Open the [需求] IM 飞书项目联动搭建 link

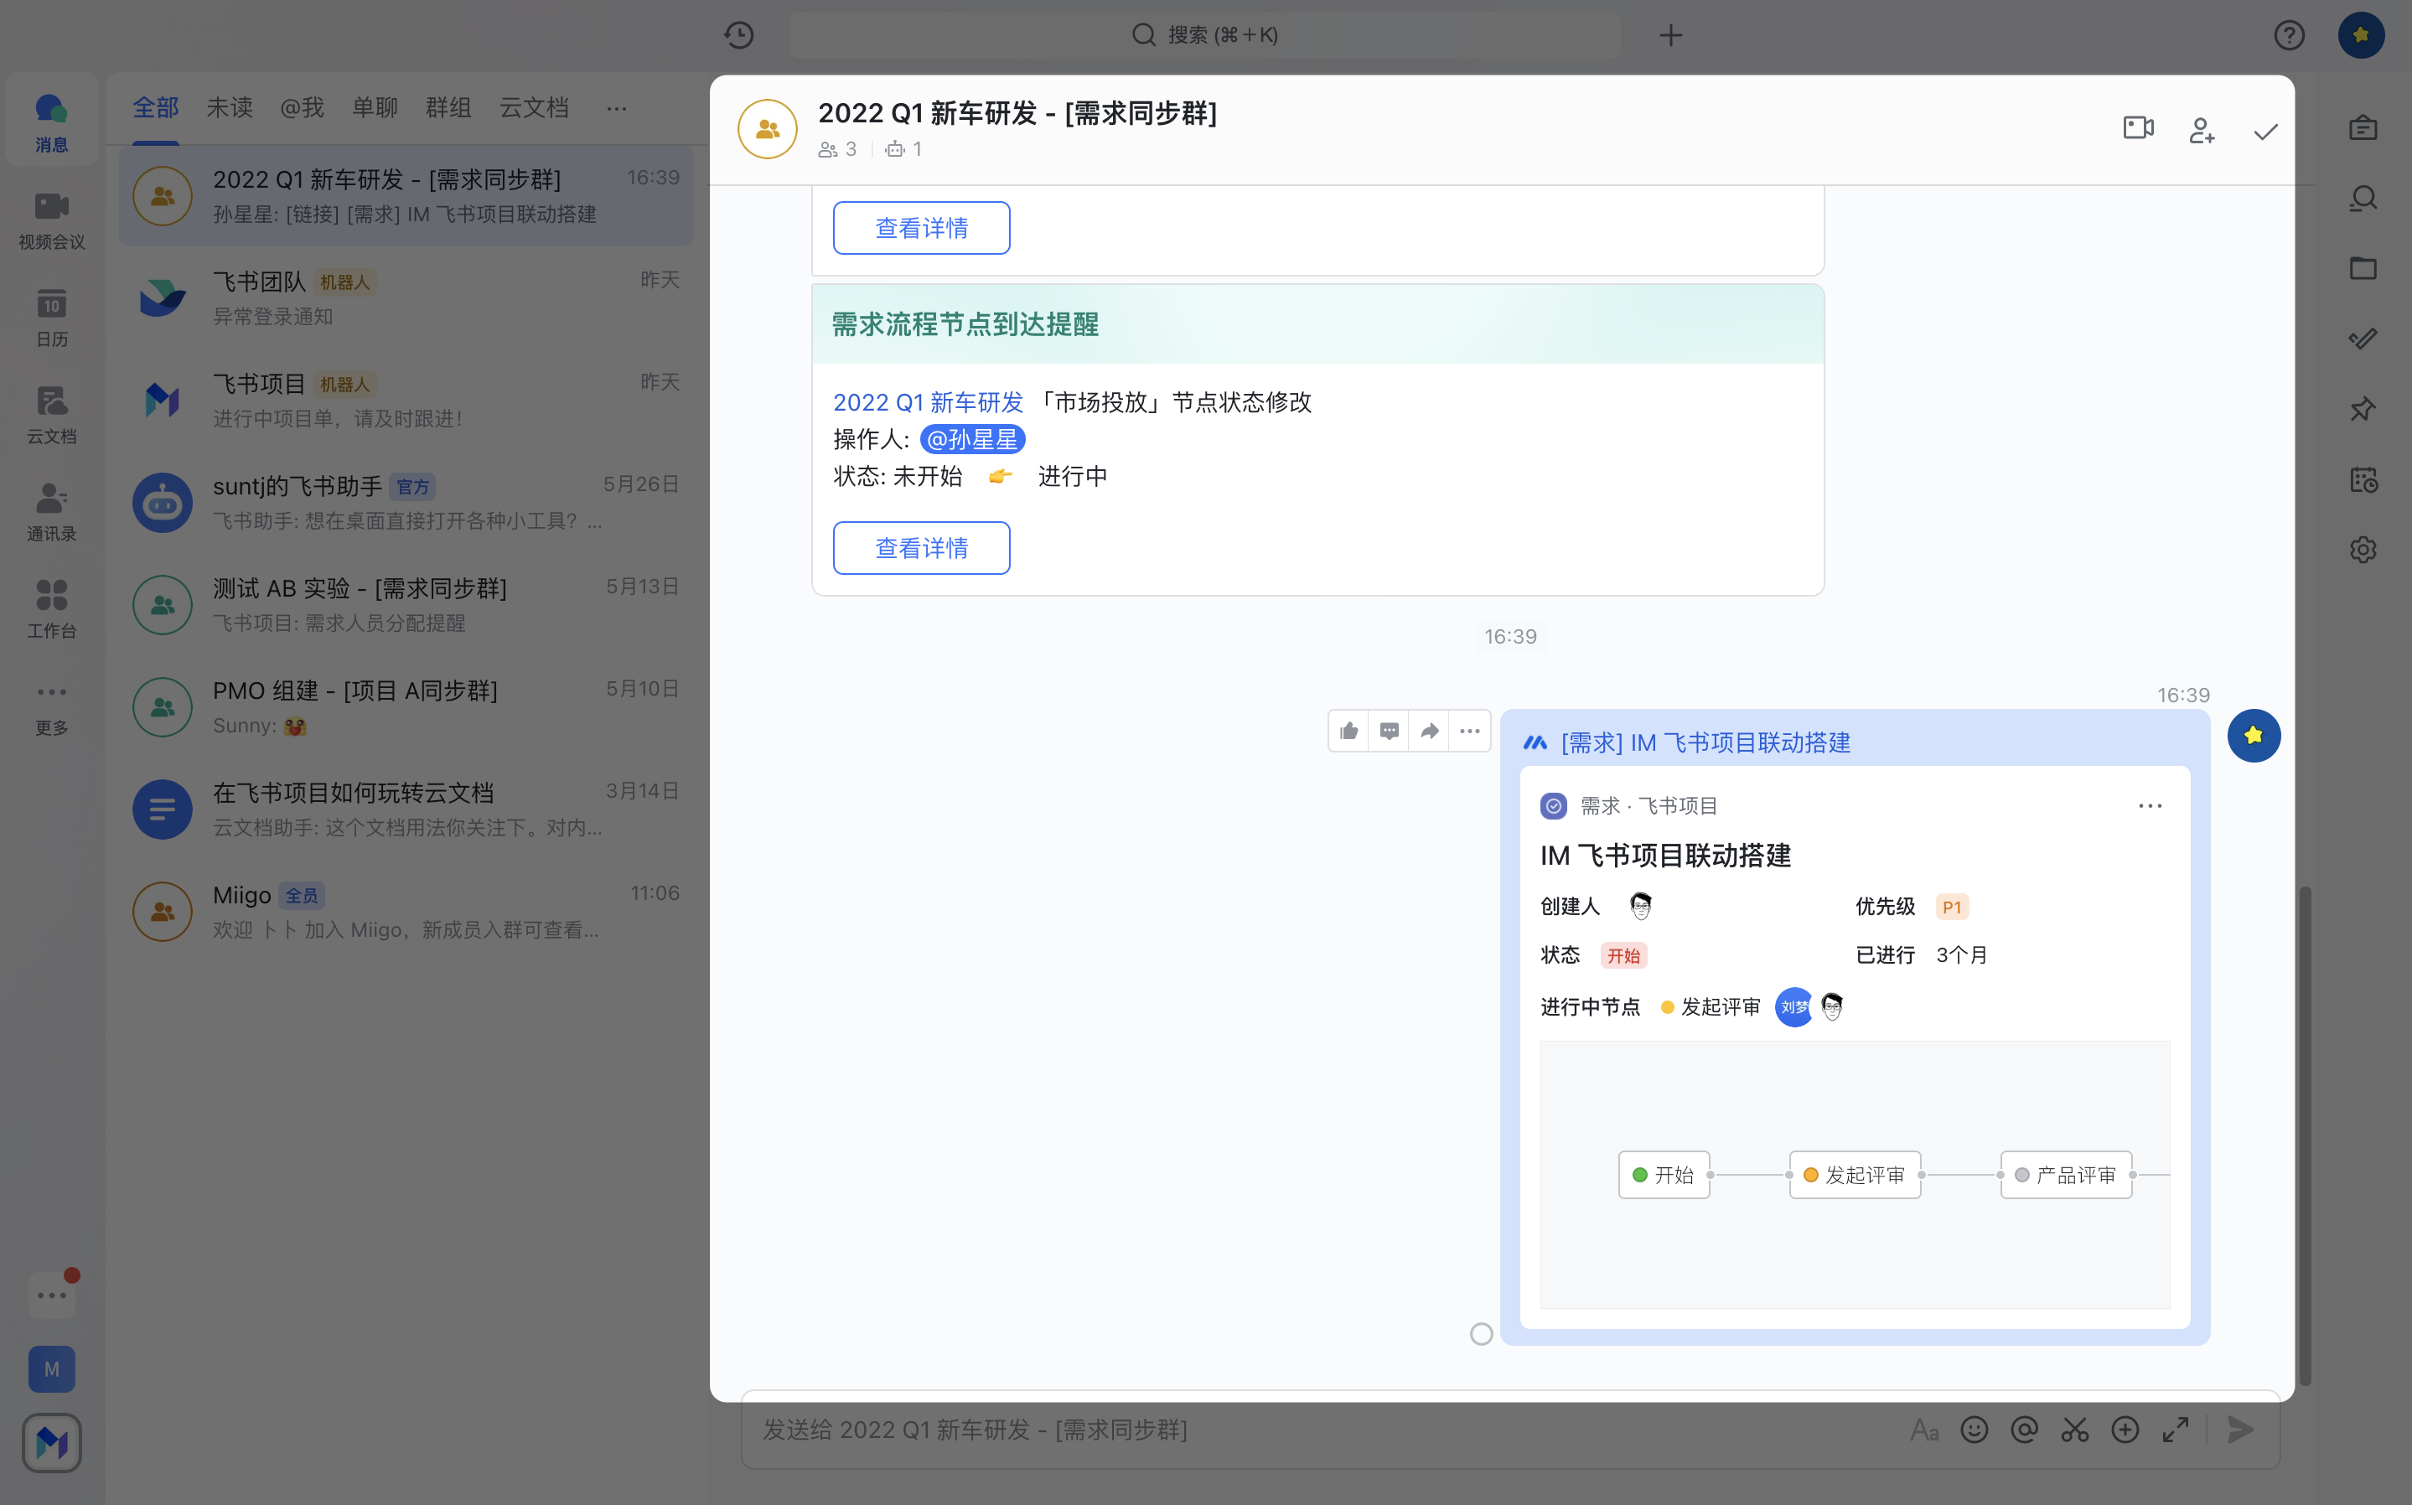click(1705, 742)
